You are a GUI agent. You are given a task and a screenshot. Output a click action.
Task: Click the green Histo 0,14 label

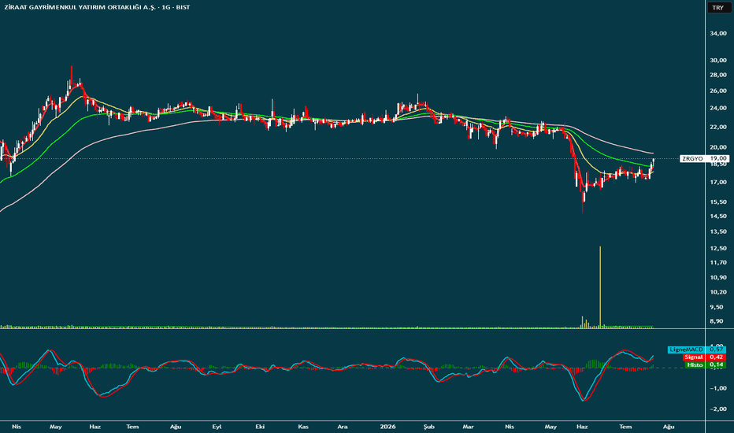tap(706, 365)
